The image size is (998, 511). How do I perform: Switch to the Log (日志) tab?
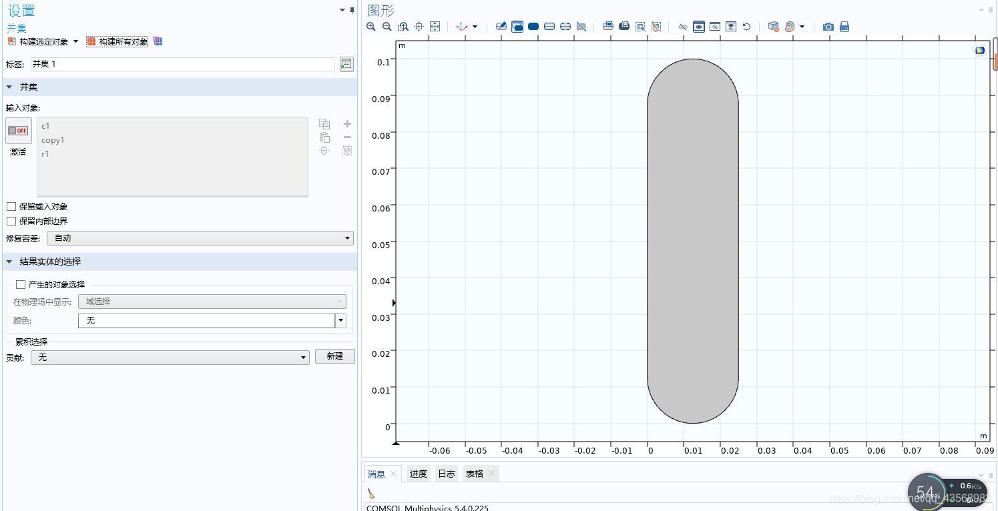click(447, 474)
